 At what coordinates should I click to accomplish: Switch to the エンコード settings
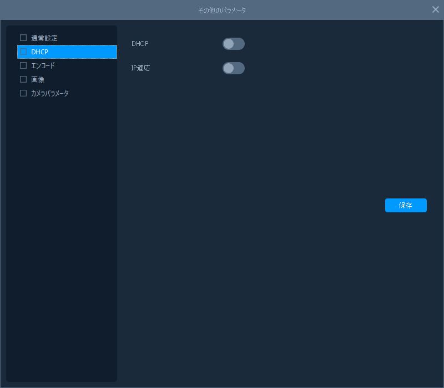click(43, 66)
